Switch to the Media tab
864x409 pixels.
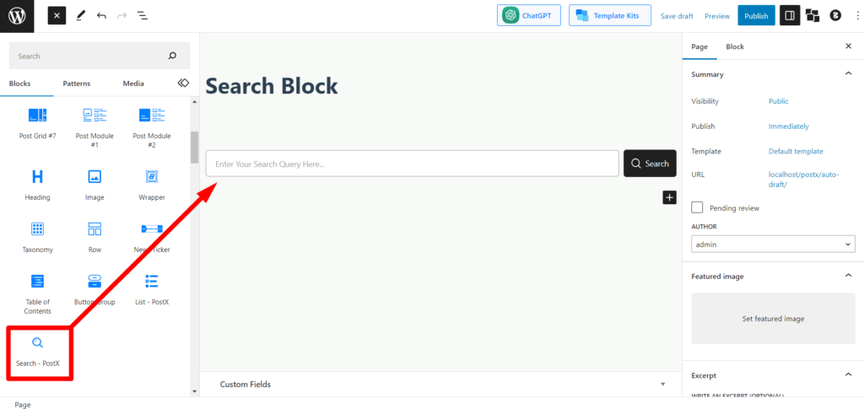tap(133, 83)
